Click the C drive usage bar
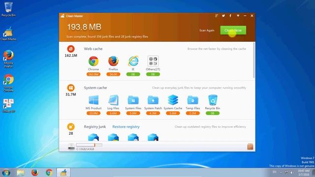Screen dimensions: 315x177 click(89, 145)
